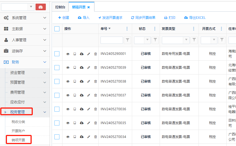View invoice INV2405290001 via the eye icon
This screenshot has width=236, height=146.
[68, 54]
